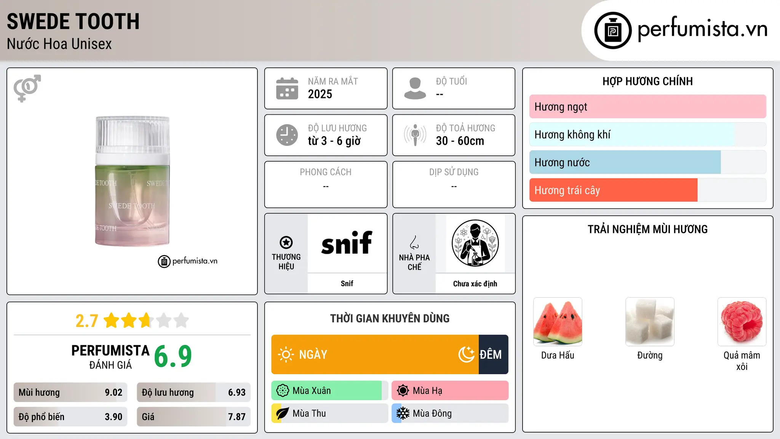This screenshot has width=780, height=439.
Task: Click the projection value 30 - 60cm
Action: 460,141
